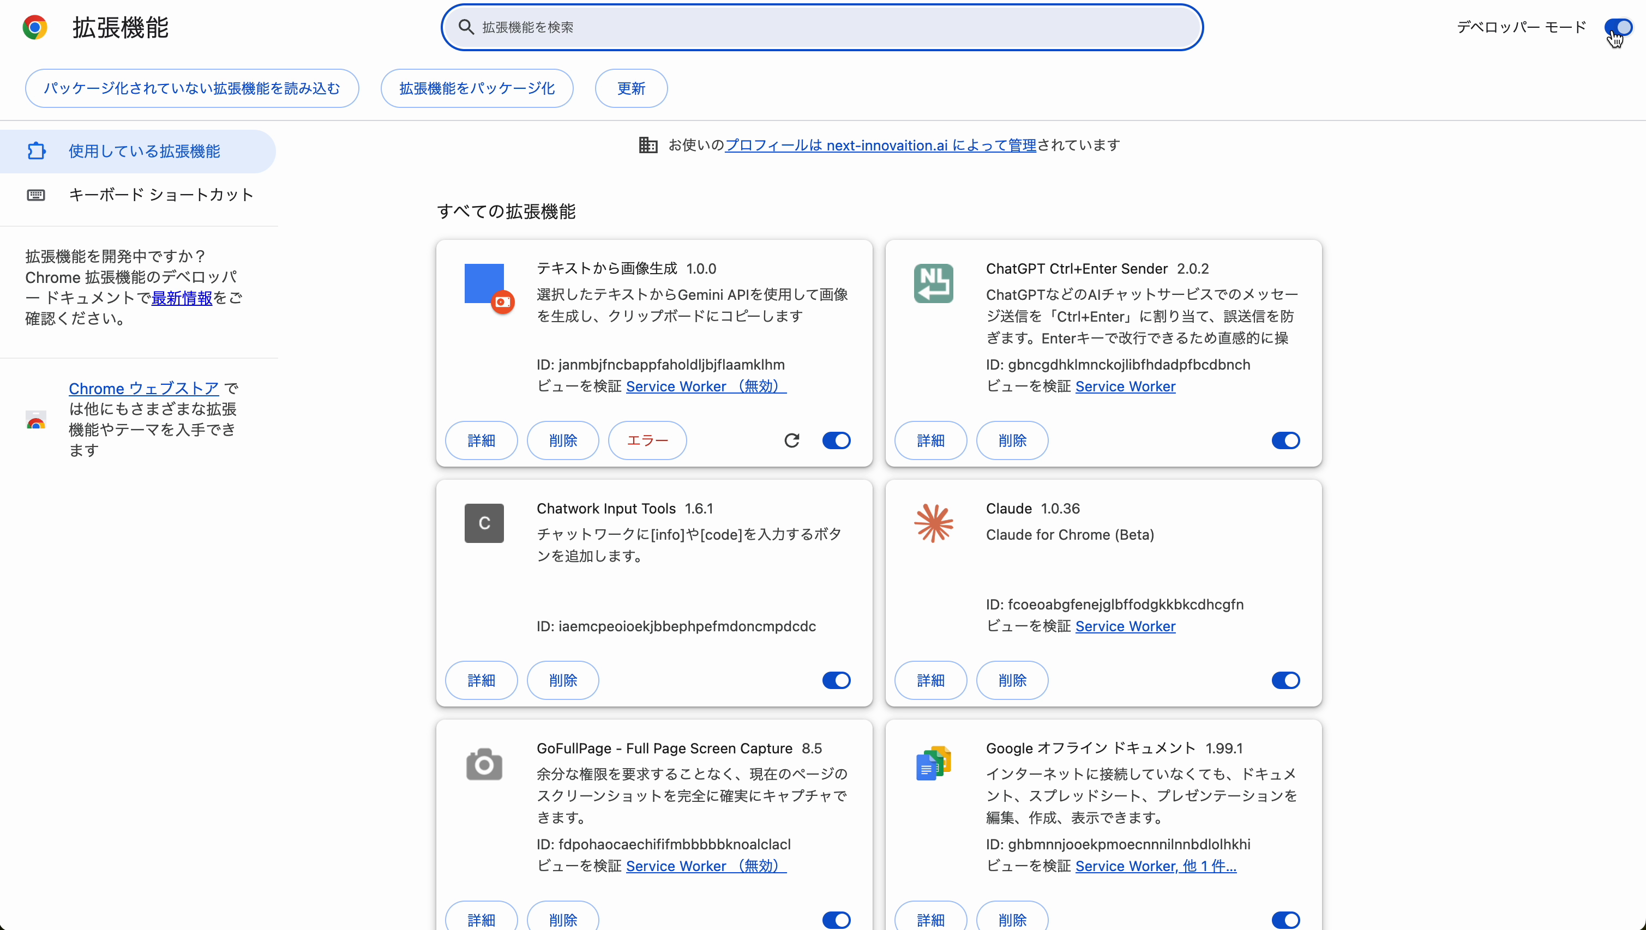Click the エラー button
Image resolution: width=1646 pixels, height=930 pixels.
pyautogui.click(x=647, y=440)
